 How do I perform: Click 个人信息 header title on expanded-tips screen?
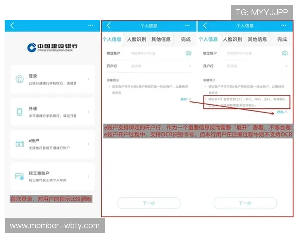pos(245,26)
